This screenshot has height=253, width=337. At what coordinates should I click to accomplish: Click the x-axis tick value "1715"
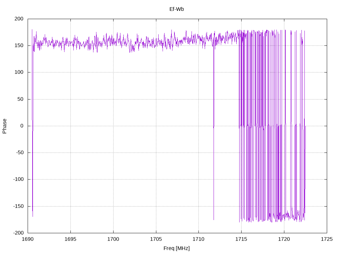pos(241,239)
